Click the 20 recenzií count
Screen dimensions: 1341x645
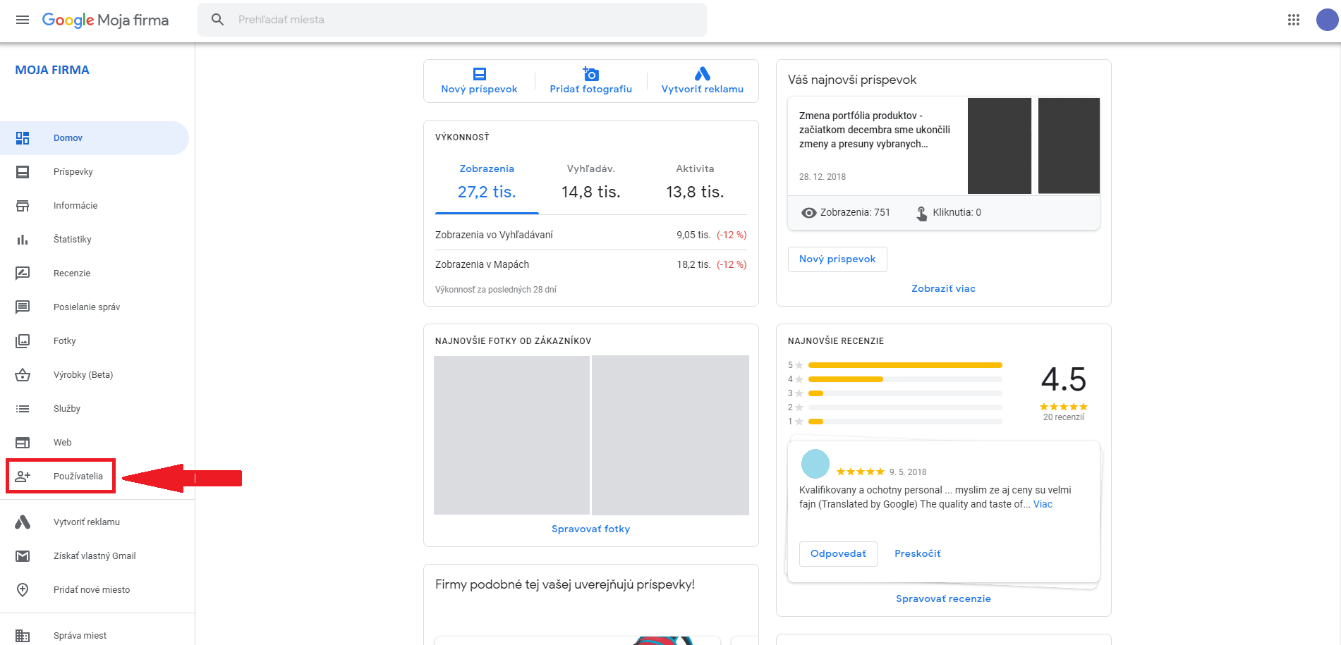click(1064, 418)
